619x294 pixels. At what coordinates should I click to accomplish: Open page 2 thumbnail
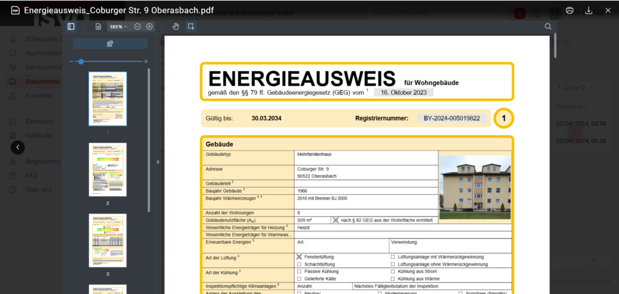(108, 170)
